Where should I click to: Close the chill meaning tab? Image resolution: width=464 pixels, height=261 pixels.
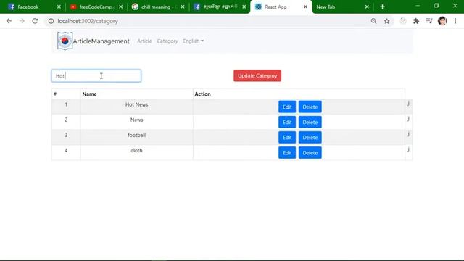tap(183, 7)
